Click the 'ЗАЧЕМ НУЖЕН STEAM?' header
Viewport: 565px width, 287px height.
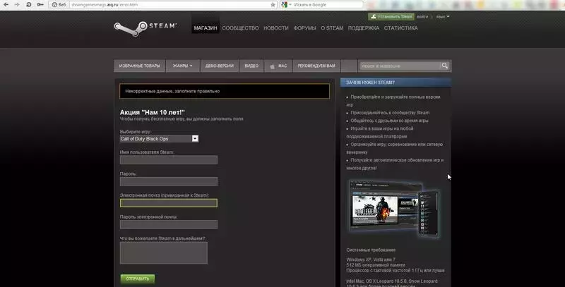[395, 83]
